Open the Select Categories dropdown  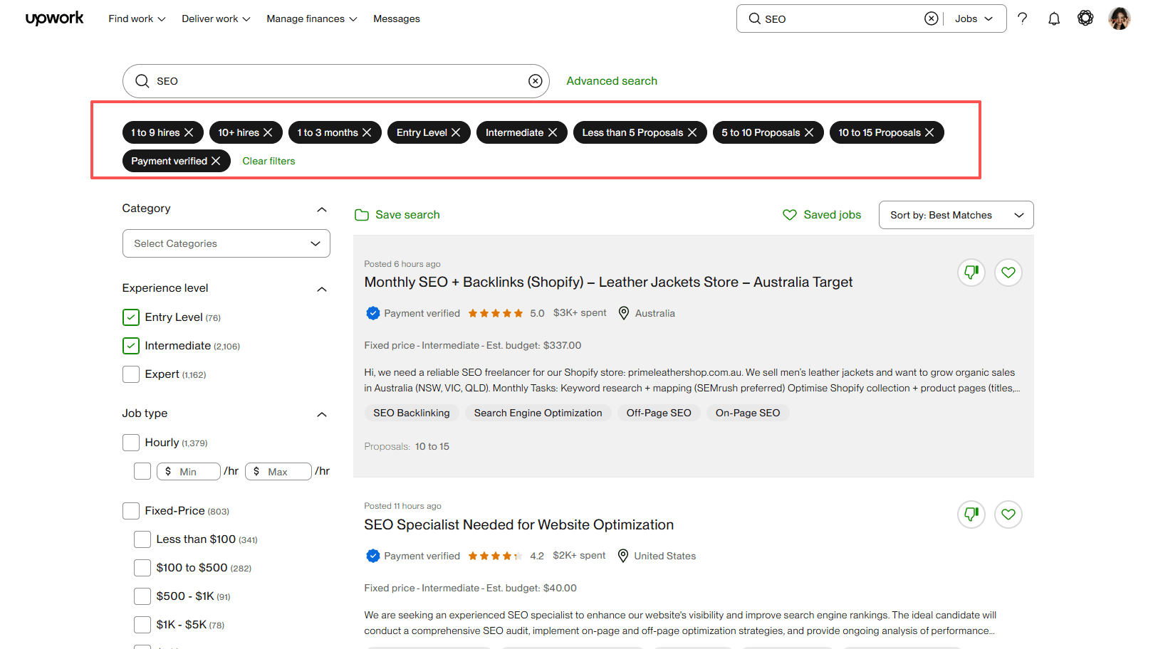pos(226,243)
